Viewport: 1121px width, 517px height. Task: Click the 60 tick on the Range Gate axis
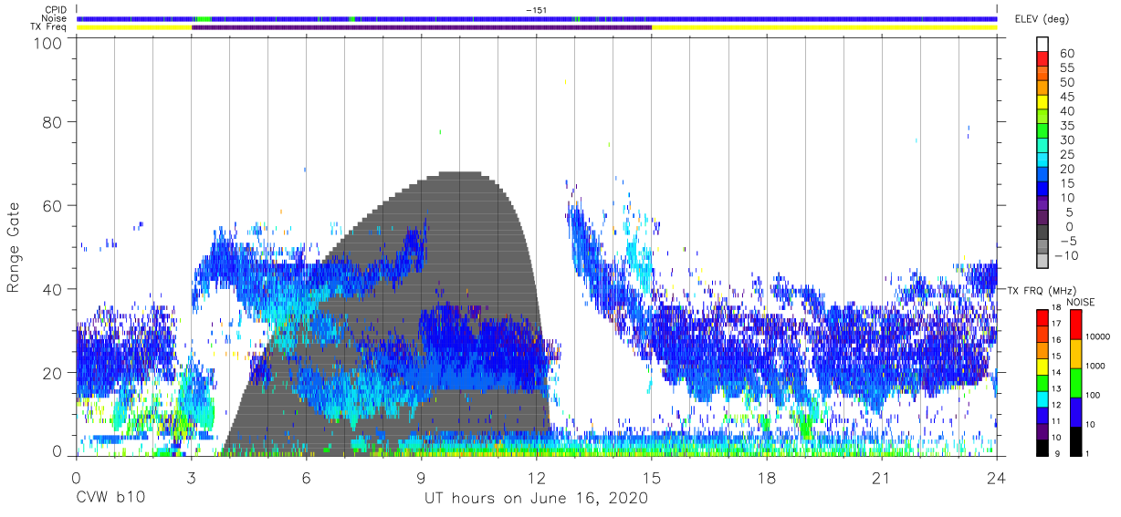pos(52,204)
